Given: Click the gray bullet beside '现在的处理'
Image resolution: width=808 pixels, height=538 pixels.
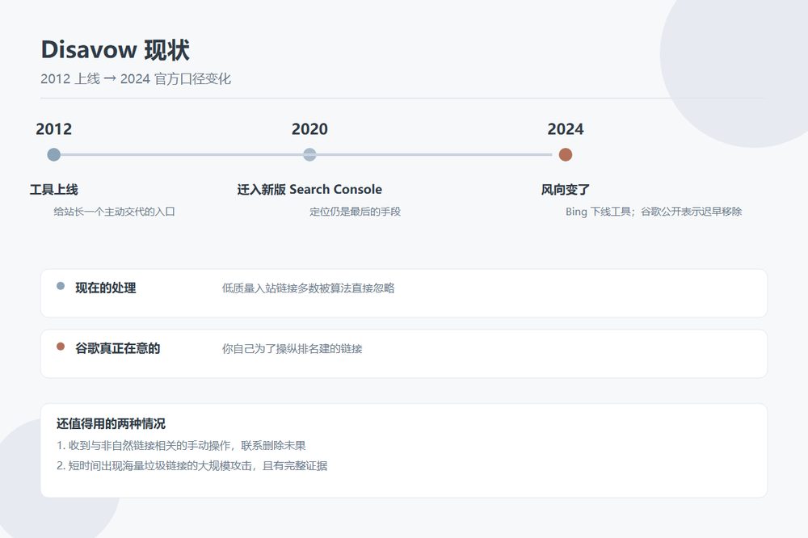Looking at the screenshot, I should tap(61, 286).
